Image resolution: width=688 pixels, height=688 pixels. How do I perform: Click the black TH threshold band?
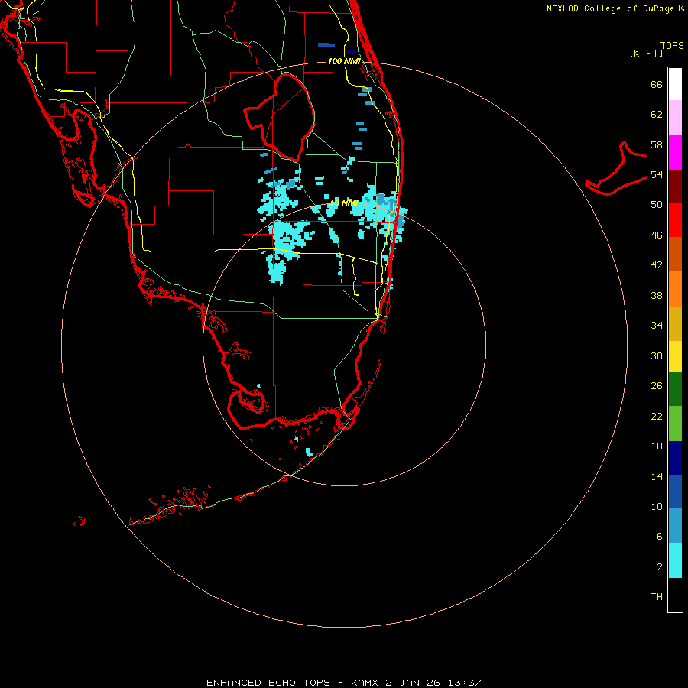click(x=675, y=595)
